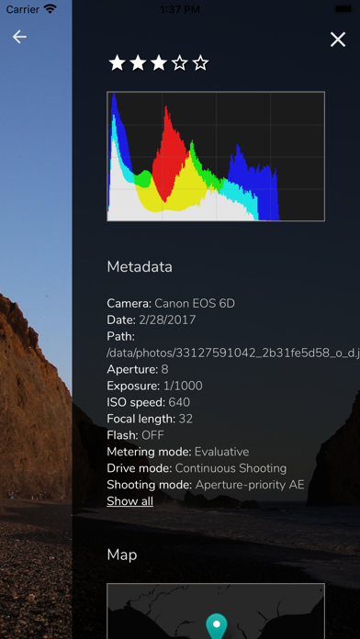Select the ISO speed: 640 line
360x639 pixels.
[149, 403]
